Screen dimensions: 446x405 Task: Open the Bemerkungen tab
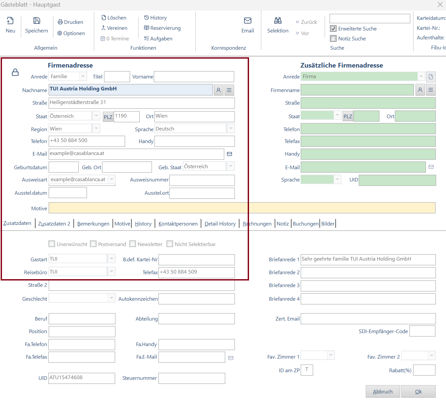point(93,224)
